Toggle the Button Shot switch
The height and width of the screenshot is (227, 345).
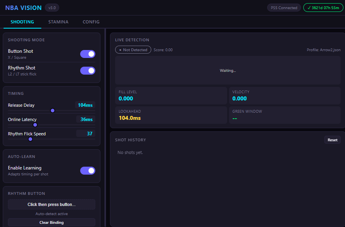click(88, 54)
